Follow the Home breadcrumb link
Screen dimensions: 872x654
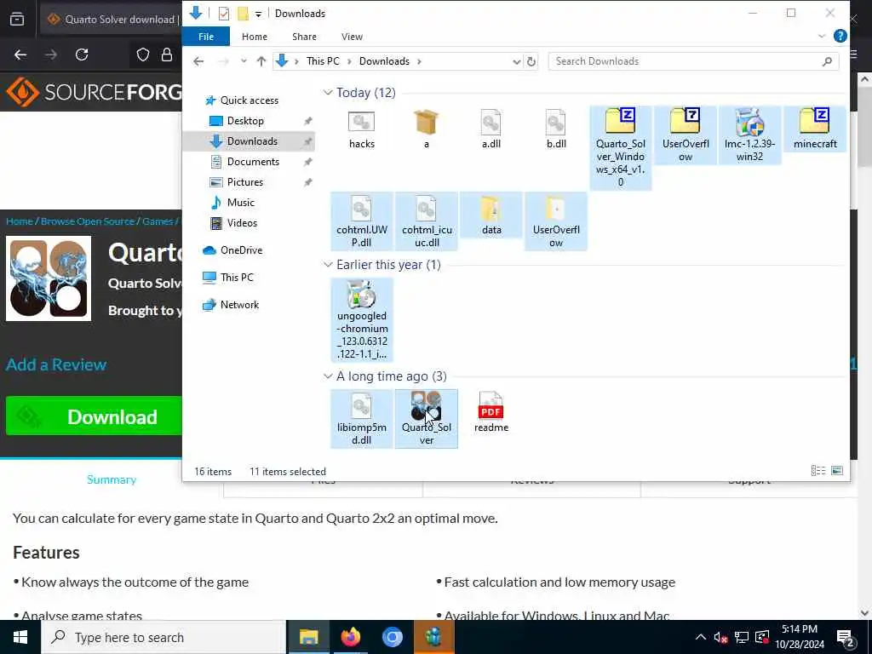(x=20, y=221)
